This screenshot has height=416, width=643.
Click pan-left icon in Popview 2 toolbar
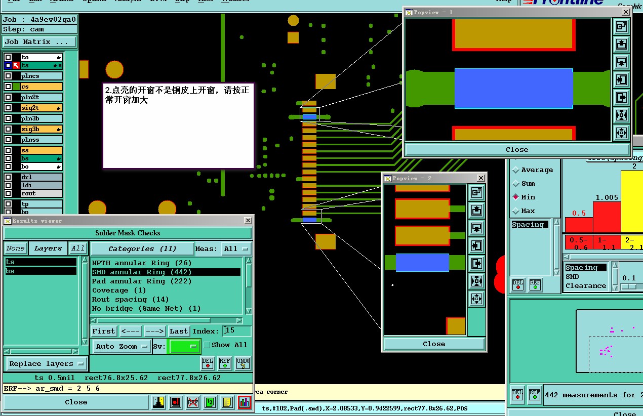(x=476, y=245)
